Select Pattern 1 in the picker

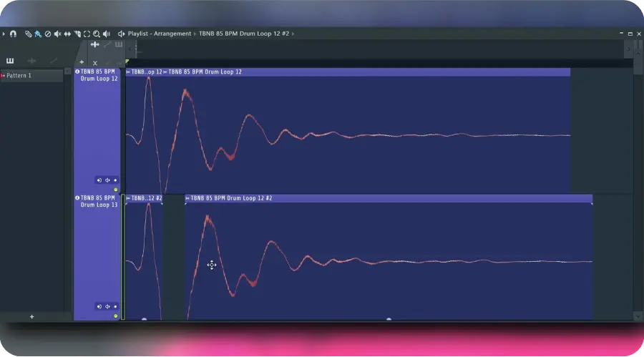(31, 76)
